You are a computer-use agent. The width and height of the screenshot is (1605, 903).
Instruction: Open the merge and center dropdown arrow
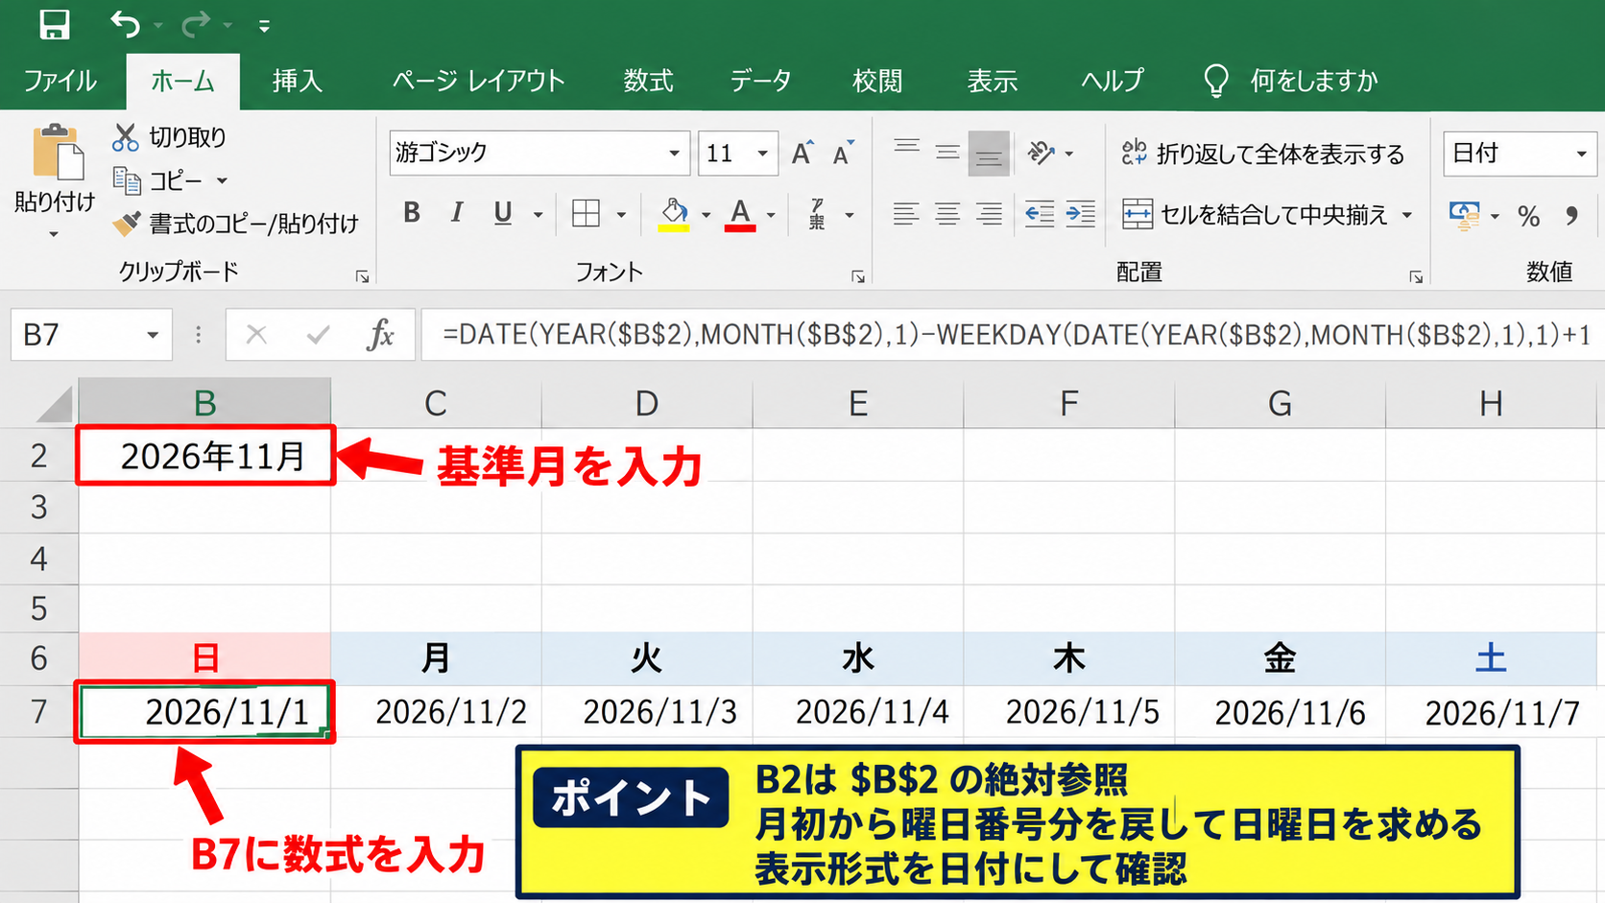(1407, 215)
